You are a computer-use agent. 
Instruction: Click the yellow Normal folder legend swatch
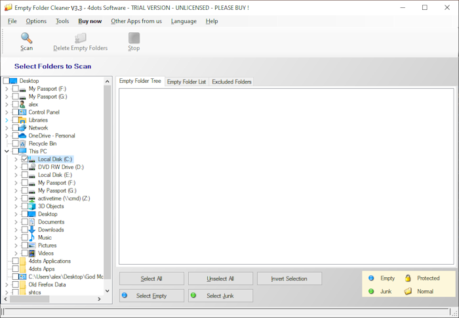coord(407,291)
